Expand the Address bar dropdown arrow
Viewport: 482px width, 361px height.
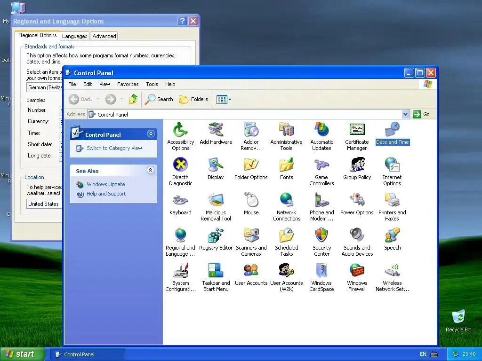tap(405, 114)
